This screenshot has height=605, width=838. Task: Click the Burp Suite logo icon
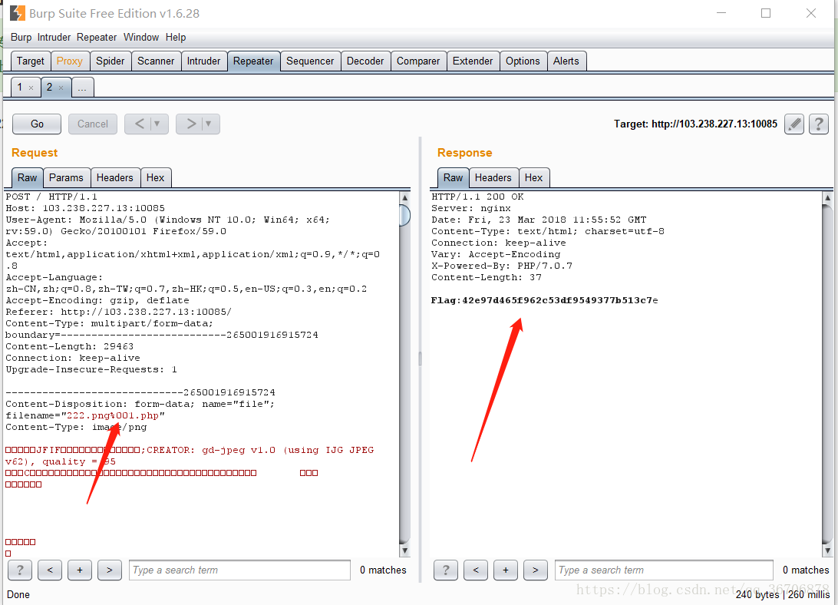pos(18,13)
